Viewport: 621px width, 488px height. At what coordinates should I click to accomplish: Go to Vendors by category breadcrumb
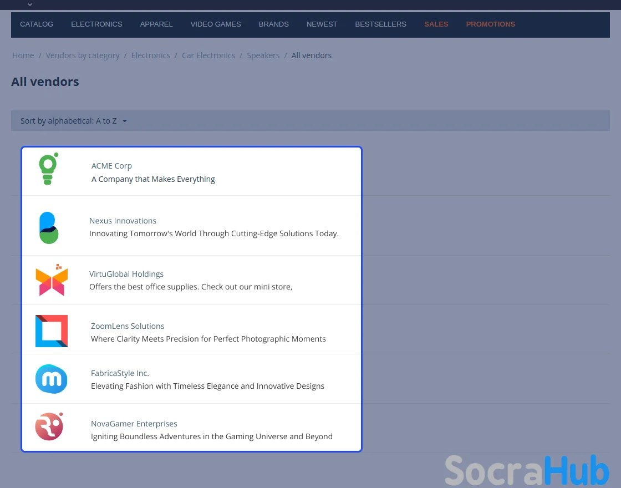coord(83,55)
